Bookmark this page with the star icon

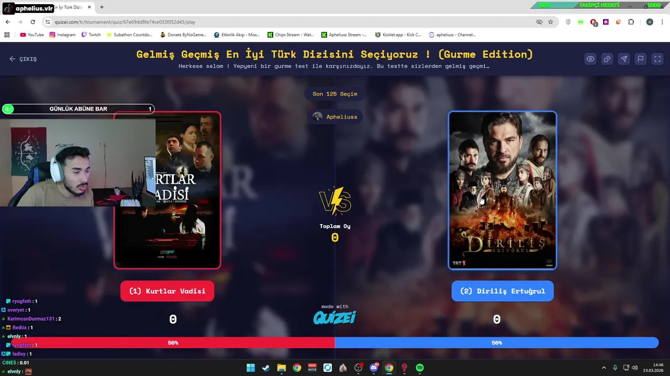(551, 22)
